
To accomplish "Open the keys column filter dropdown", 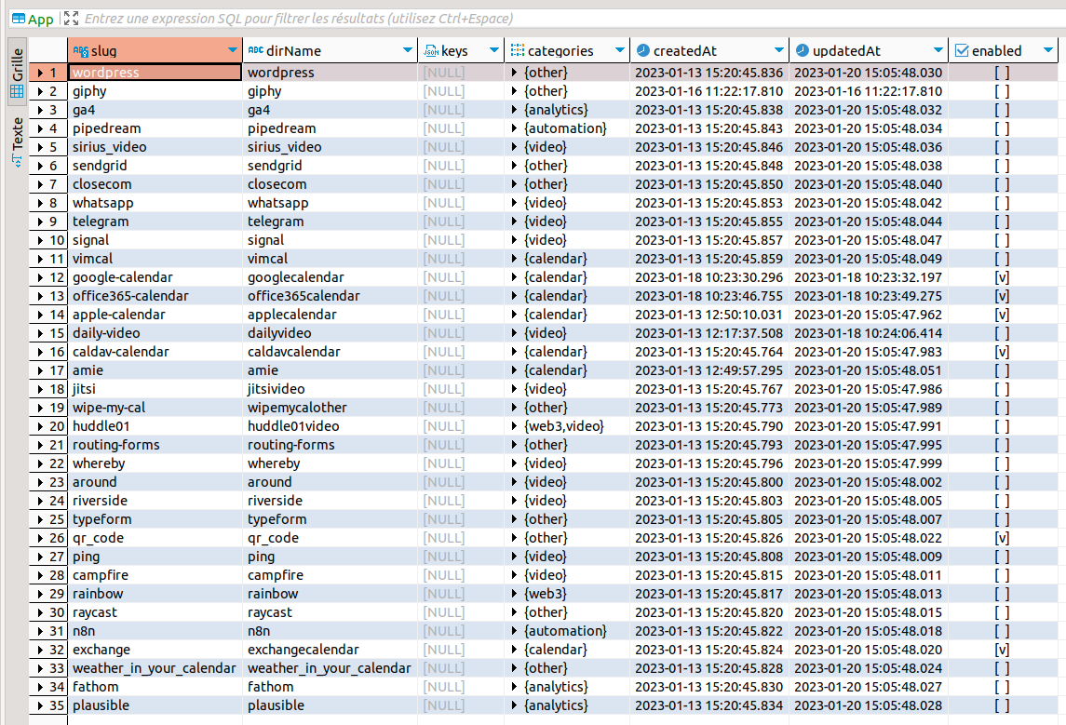I will coord(494,50).
